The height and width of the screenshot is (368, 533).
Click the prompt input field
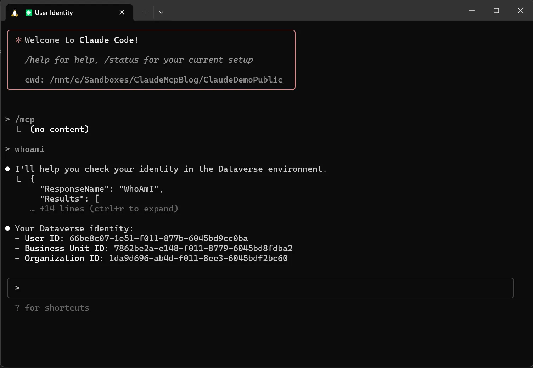[260, 288]
